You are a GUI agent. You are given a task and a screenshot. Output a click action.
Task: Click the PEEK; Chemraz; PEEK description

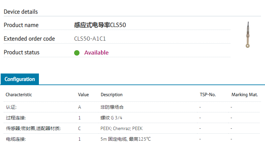121,128
